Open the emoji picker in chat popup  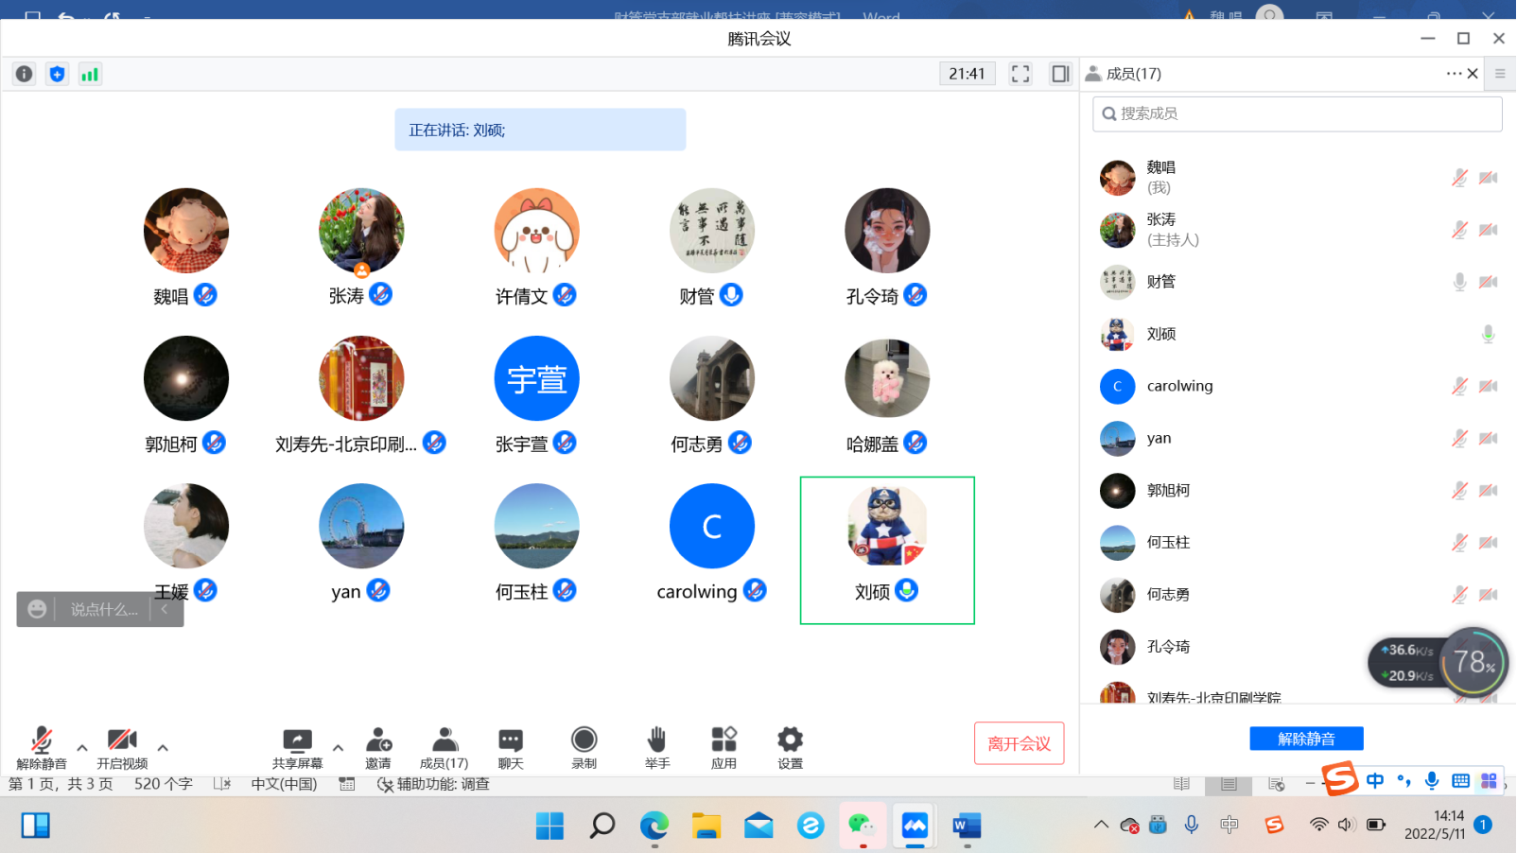coord(37,609)
